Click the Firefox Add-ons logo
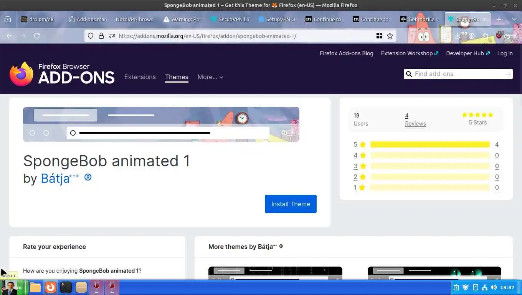This screenshot has height=295, width=522. point(62,73)
